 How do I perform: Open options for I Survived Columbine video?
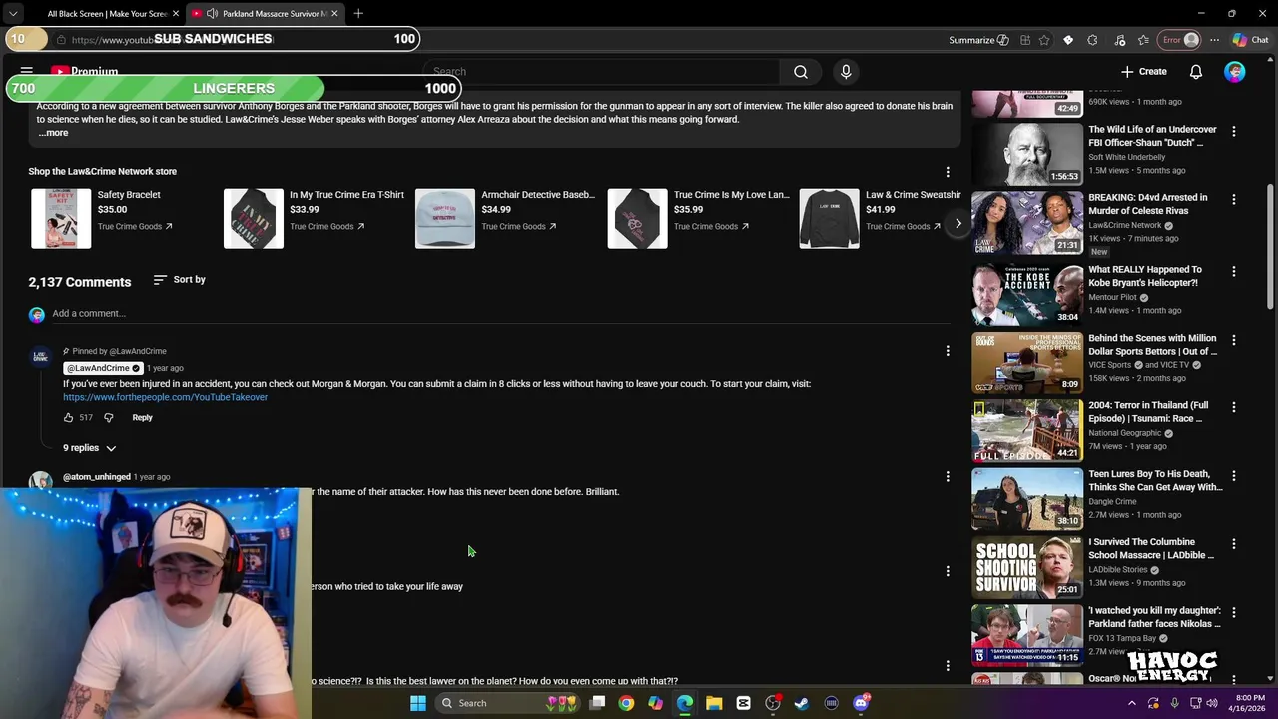click(x=1234, y=545)
